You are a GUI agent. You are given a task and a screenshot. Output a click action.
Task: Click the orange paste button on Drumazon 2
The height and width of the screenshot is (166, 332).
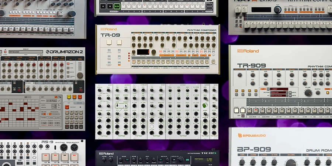pos(74,97)
